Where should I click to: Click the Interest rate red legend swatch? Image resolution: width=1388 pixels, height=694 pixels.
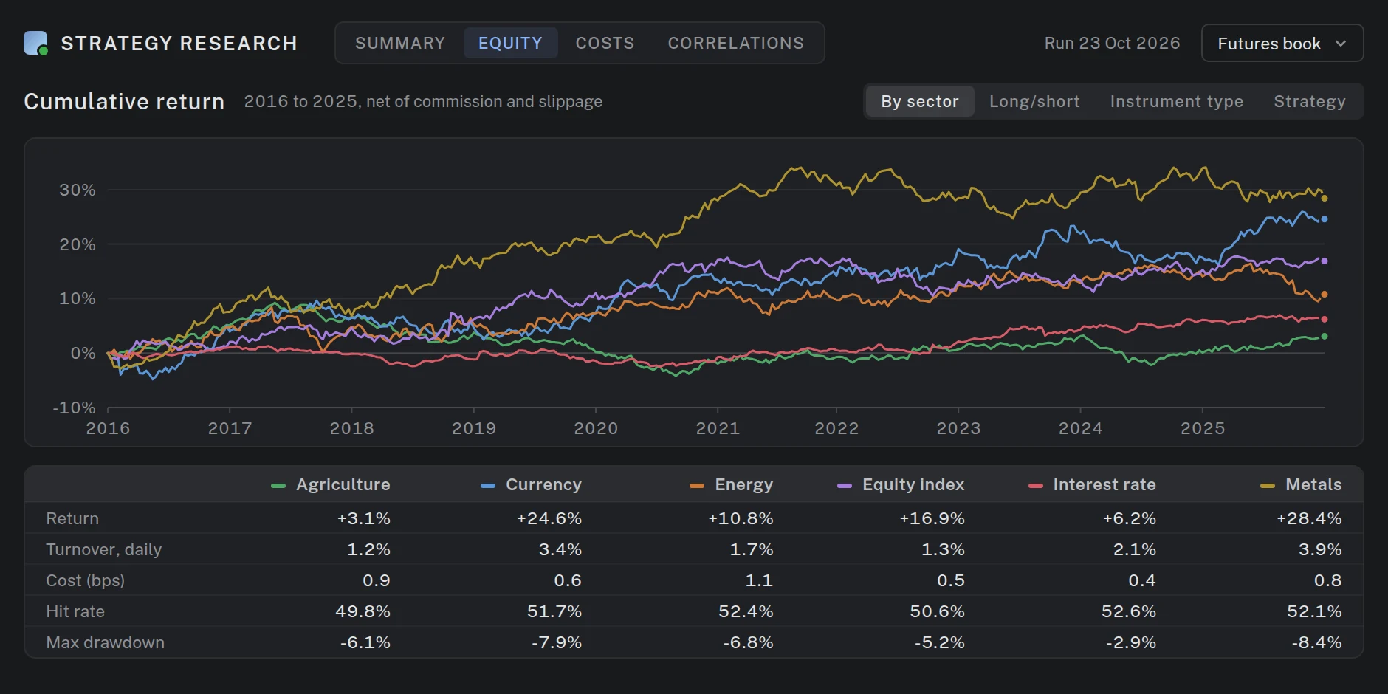tap(1036, 486)
